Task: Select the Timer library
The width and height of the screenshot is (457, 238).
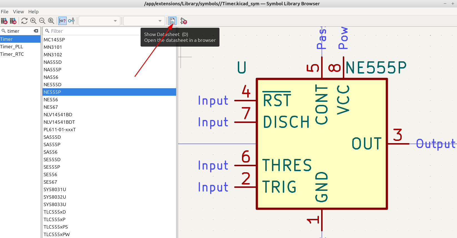Action: [20, 39]
